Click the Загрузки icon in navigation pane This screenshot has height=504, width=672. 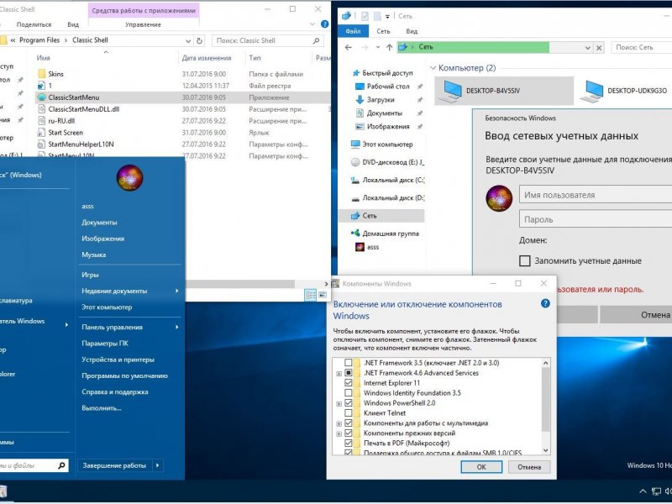coord(360,100)
